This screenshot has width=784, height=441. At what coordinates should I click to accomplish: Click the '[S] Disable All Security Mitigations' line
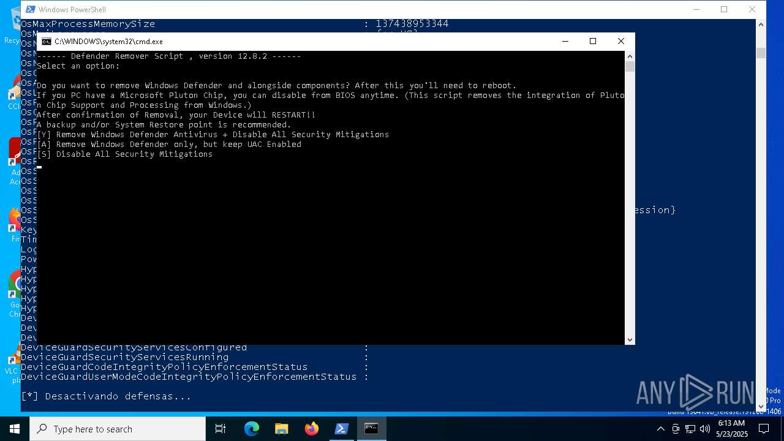pos(125,154)
